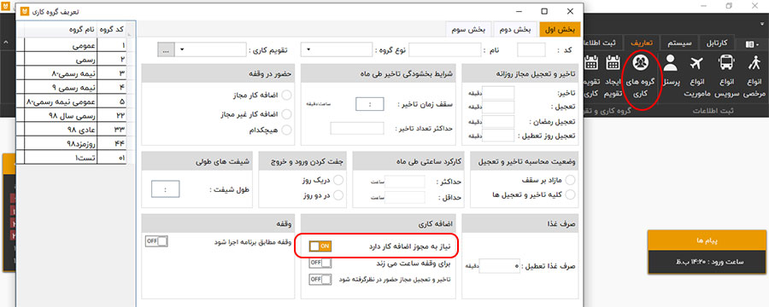Select 'دریک روز' radio option

pyautogui.click(x=338, y=180)
